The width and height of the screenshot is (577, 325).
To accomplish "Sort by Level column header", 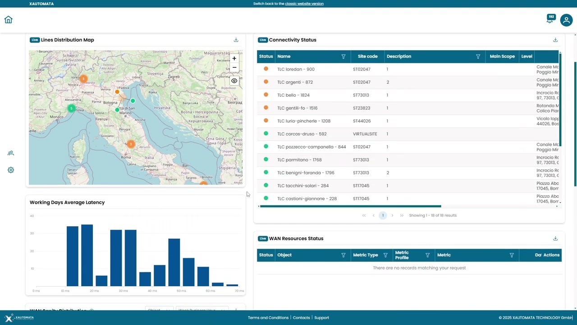I will pos(527,56).
